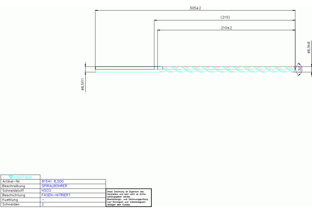Click the Schneiden value 2
This screenshot has height=214, width=312.
coord(43,204)
